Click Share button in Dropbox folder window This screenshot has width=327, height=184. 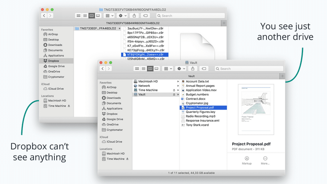[134, 16]
